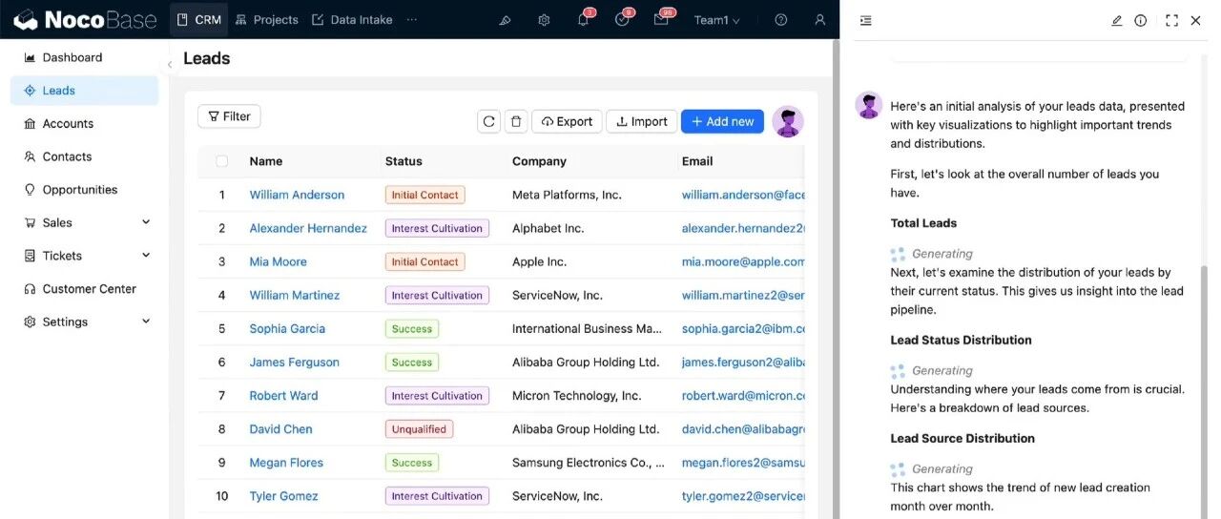The image size is (1221, 519).
Task: Select all rows checkbox in table header
Action: 222,161
